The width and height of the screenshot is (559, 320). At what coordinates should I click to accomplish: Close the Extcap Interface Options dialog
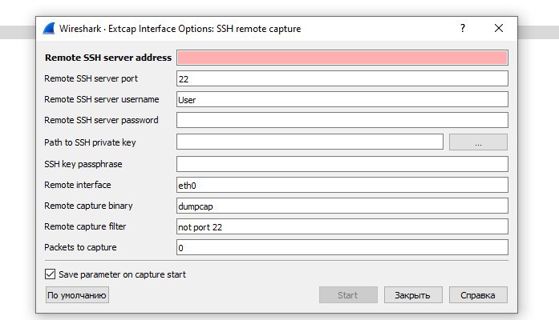499,28
